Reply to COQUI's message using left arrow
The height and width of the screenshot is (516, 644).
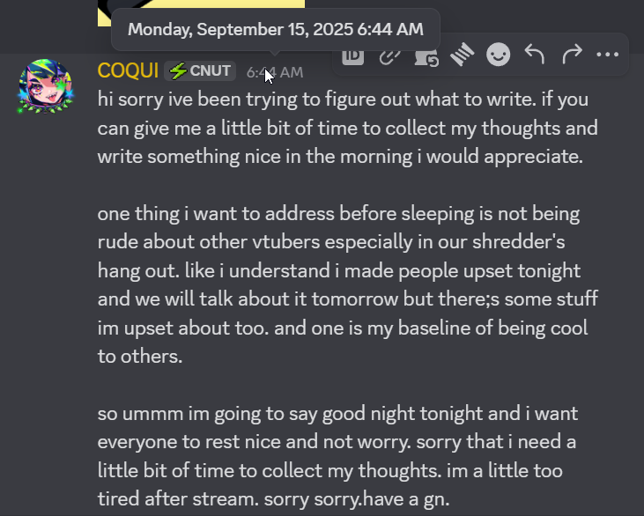(x=535, y=55)
